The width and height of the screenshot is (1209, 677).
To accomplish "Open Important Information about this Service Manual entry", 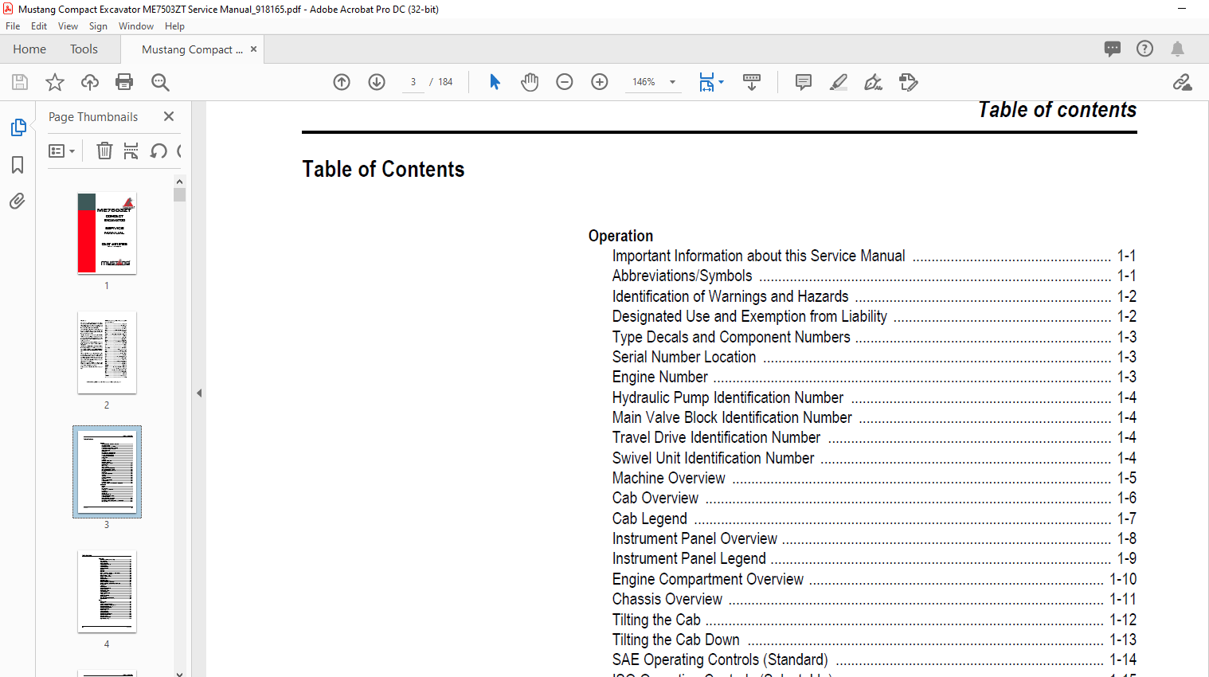I will [x=874, y=256].
